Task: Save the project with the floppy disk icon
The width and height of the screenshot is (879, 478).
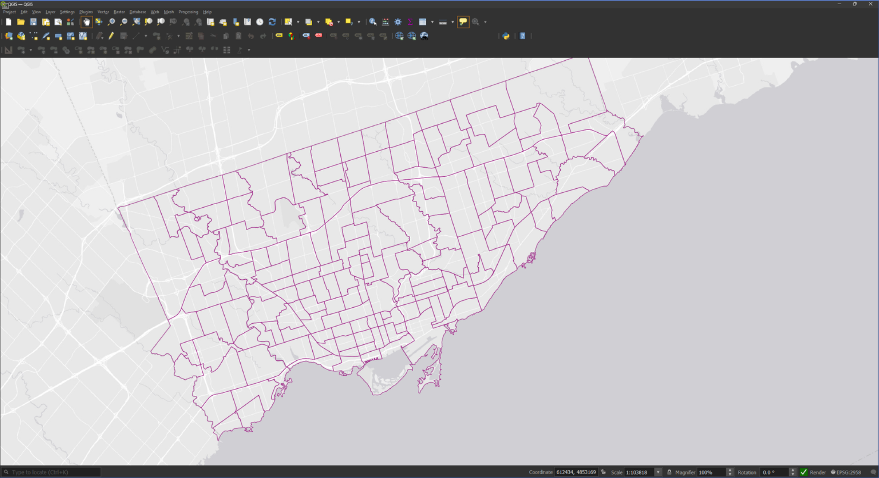Action: [x=33, y=22]
